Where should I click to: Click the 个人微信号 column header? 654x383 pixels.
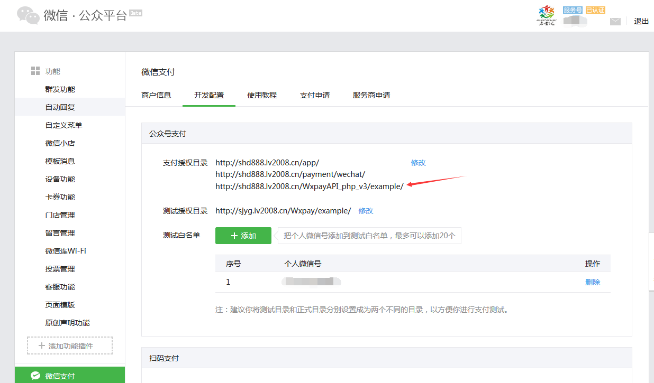(303, 264)
